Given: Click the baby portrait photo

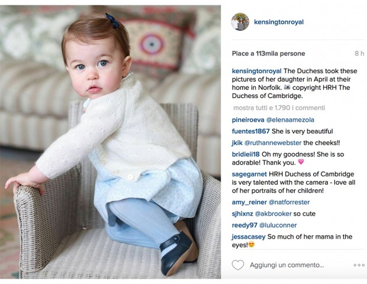Looking at the screenshot, I should tap(110, 142).
